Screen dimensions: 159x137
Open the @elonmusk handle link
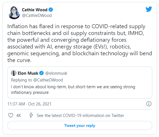[x=56, y=73]
